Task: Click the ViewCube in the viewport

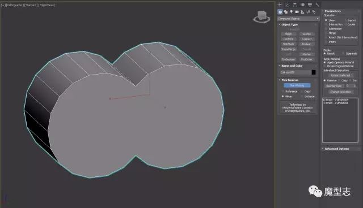Action: (261, 16)
